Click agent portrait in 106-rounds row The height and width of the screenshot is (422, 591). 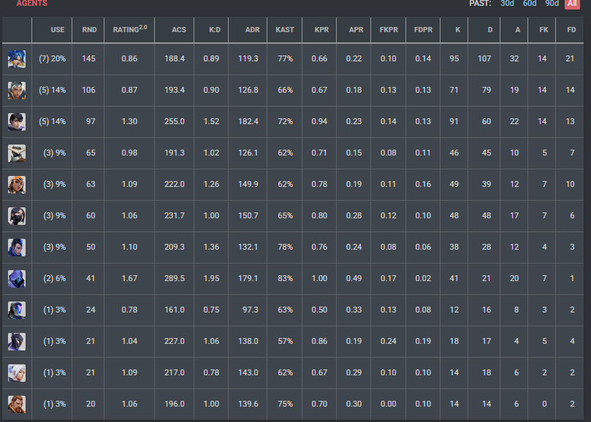[17, 91]
